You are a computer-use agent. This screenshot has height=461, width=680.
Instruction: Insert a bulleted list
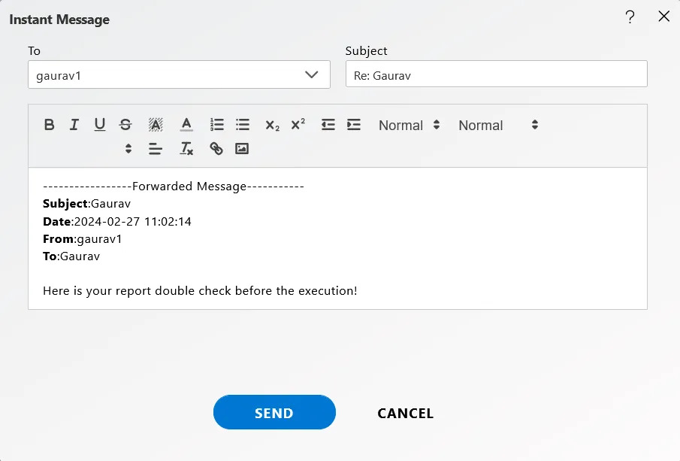pyautogui.click(x=243, y=125)
